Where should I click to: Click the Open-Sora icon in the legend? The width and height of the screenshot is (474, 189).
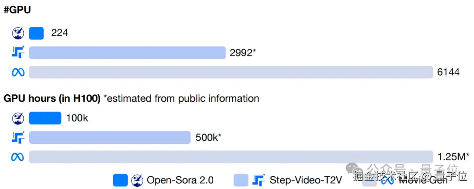[x=137, y=180]
